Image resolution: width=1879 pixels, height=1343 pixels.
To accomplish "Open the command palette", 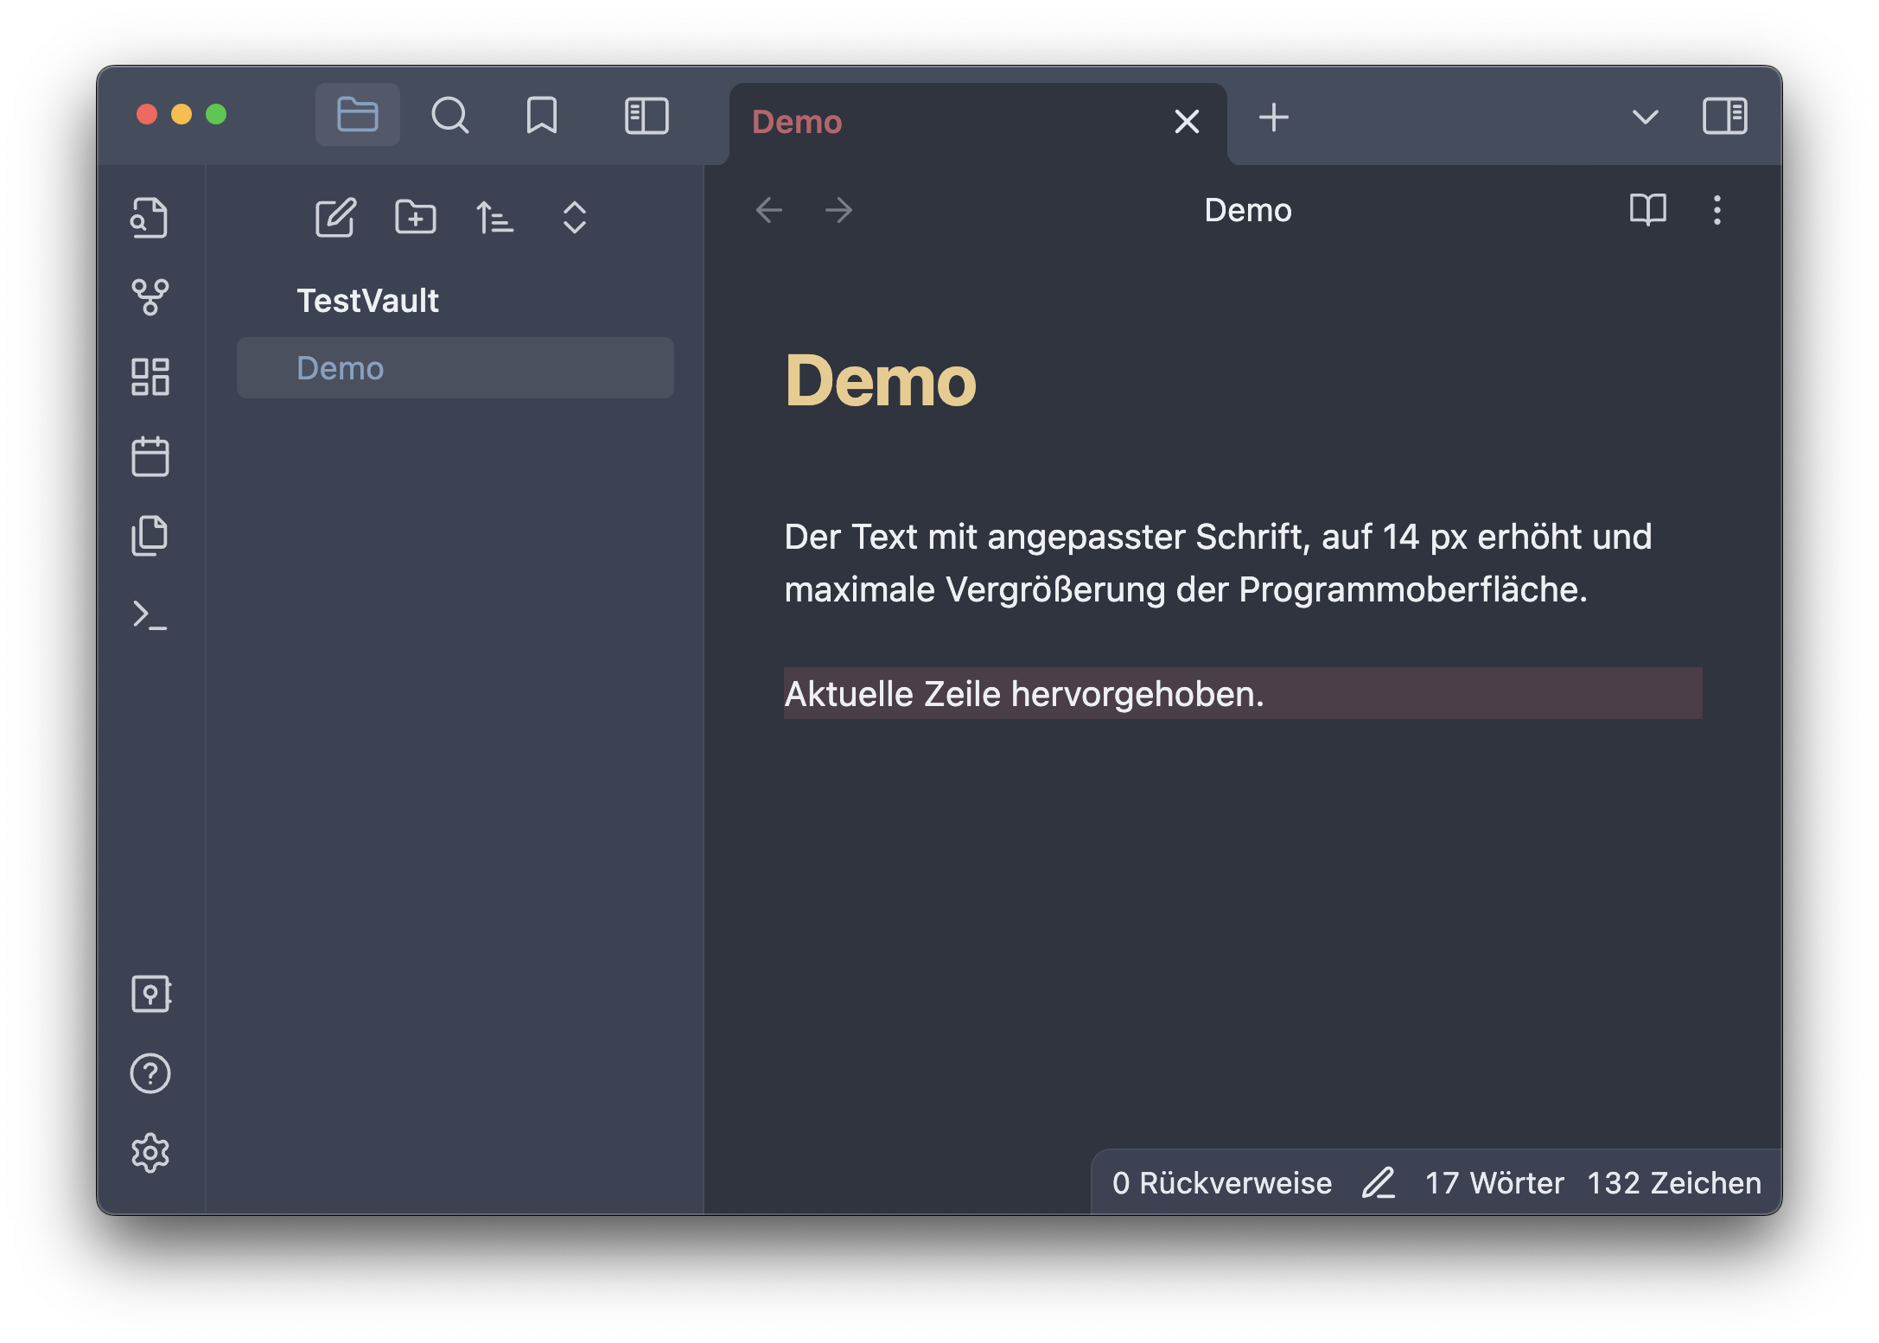I will pos(150,615).
